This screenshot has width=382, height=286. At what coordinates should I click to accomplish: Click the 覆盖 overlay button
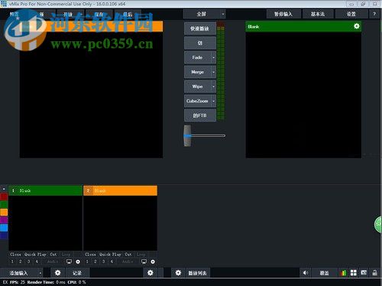pos(324,273)
